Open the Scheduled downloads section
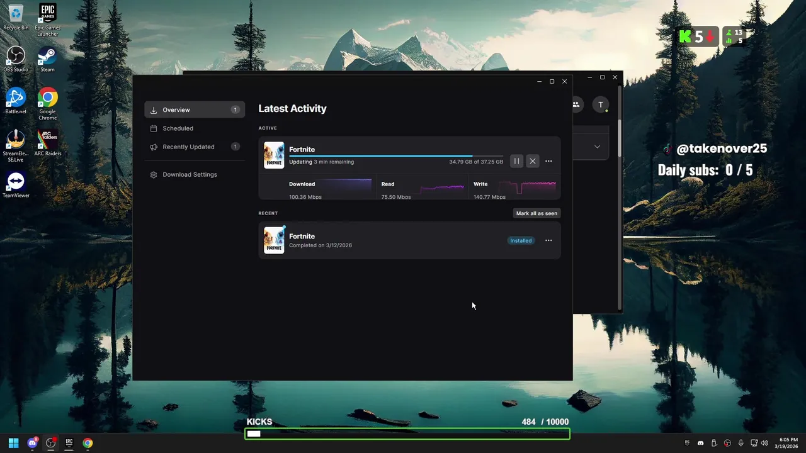Image resolution: width=806 pixels, height=453 pixels. coord(195,128)
